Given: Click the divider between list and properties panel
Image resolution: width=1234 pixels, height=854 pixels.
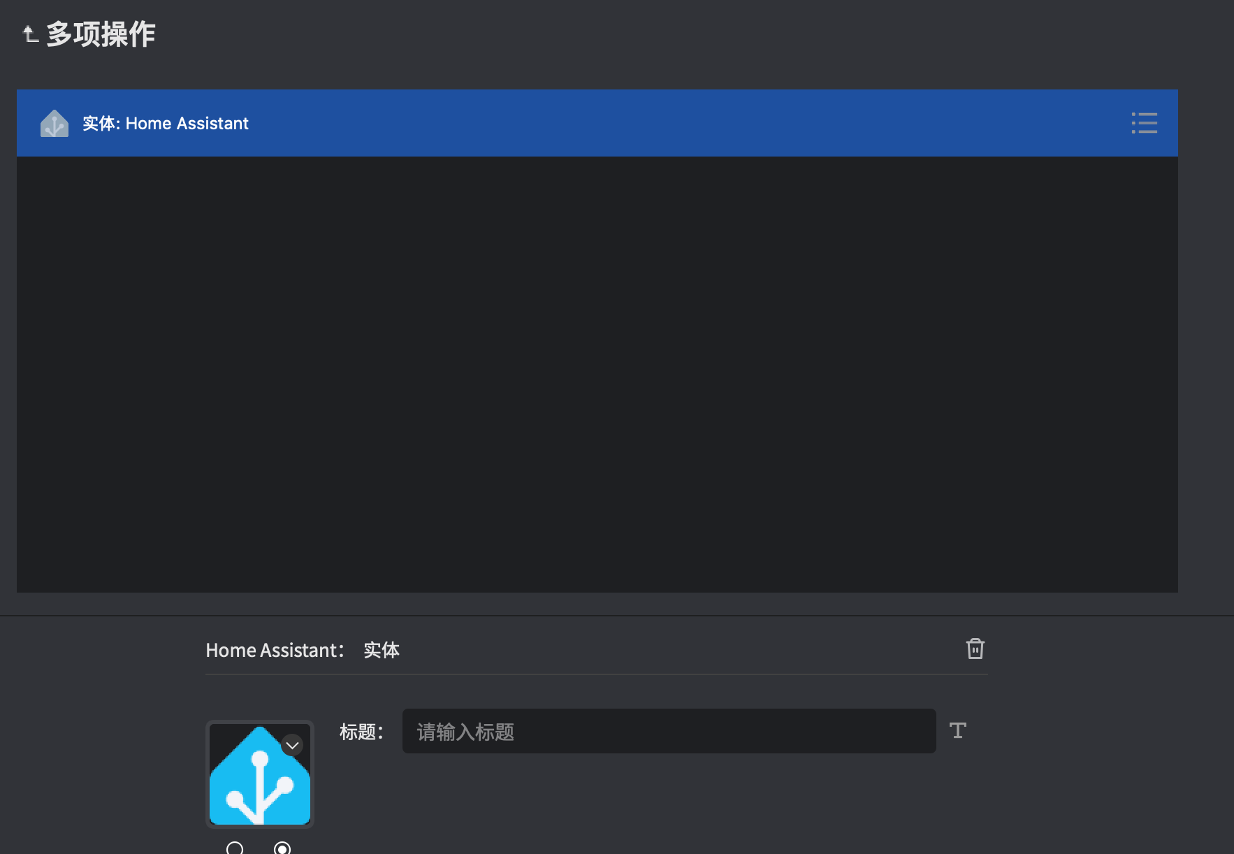Looking at the screenshot, I should tap(616, 616).
